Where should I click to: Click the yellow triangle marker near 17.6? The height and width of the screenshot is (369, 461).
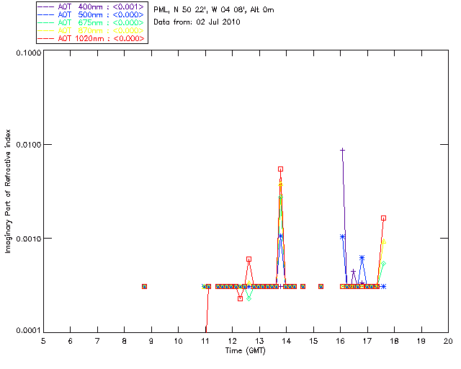point(383,241)
